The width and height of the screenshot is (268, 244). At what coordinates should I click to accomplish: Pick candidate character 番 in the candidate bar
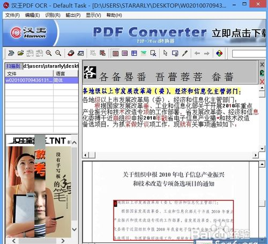pyautogui.click(x=142, y=77)
